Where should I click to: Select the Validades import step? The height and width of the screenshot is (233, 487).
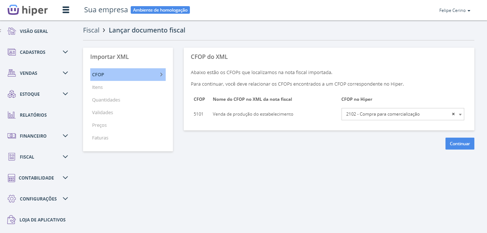128,112
